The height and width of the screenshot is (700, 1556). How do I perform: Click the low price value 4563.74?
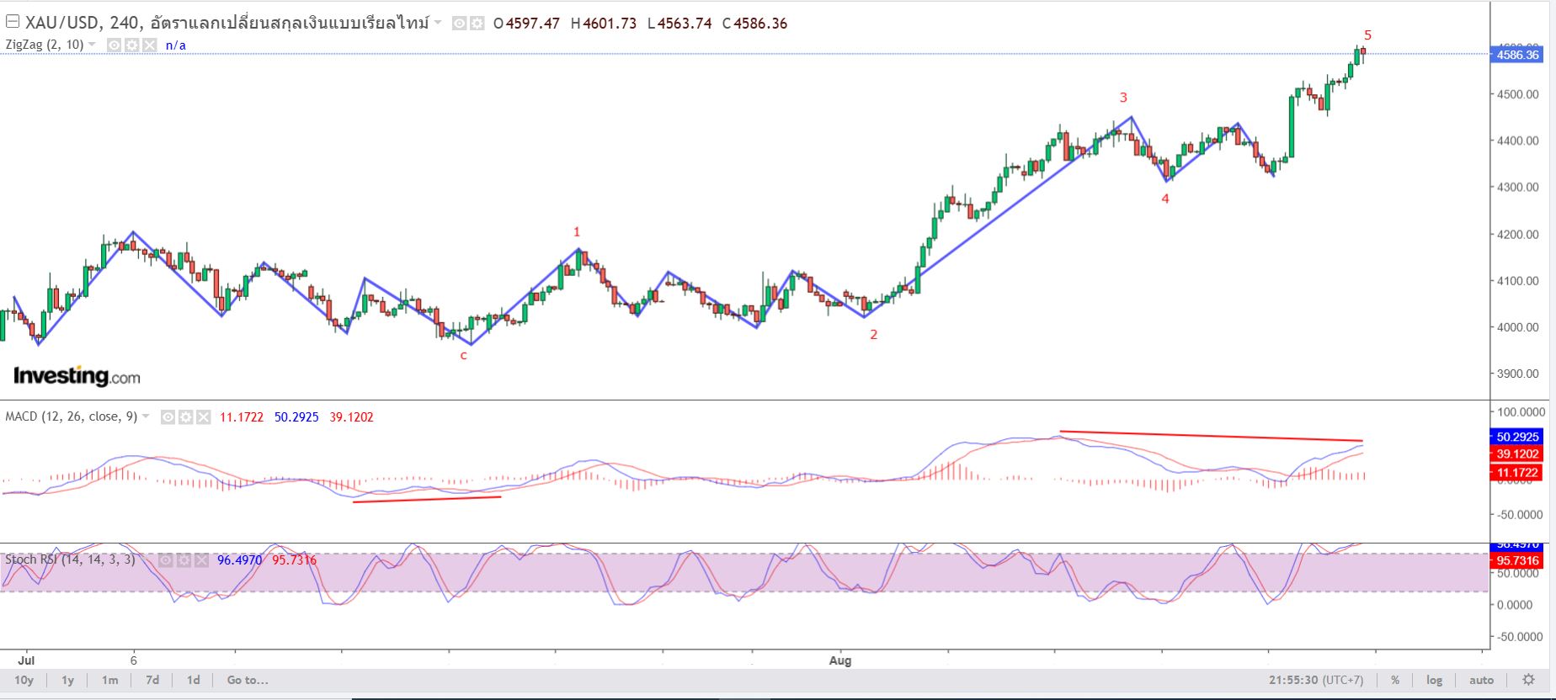(685, 24)
